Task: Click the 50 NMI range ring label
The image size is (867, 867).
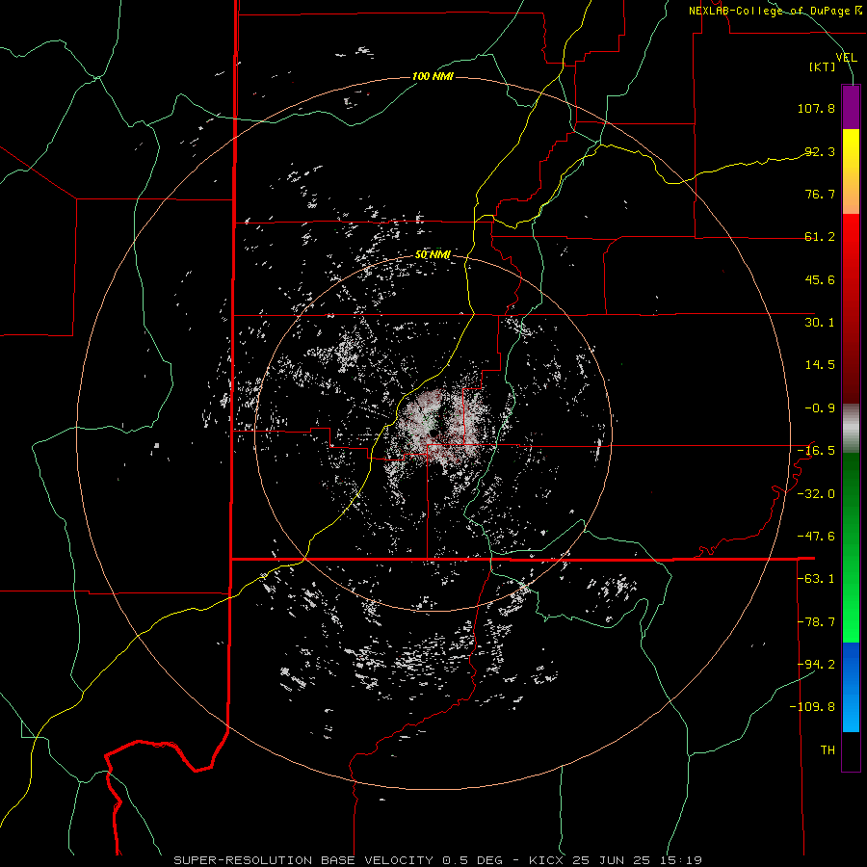Action: point(433,254)
